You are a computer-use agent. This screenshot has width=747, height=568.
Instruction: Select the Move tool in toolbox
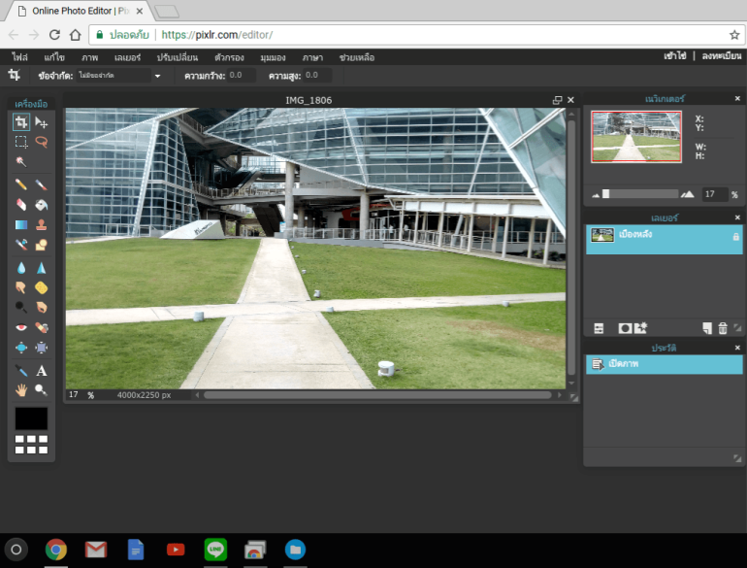coord(42,123)
